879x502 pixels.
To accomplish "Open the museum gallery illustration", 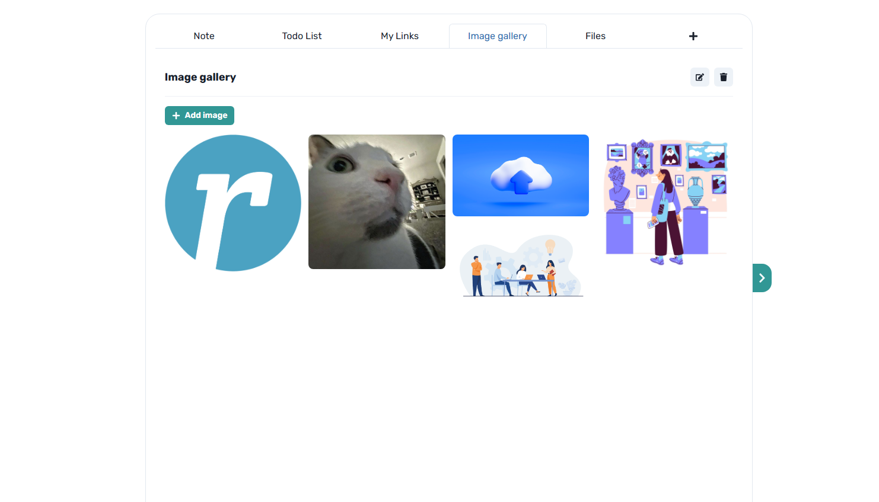I will [x=665, y=203].
